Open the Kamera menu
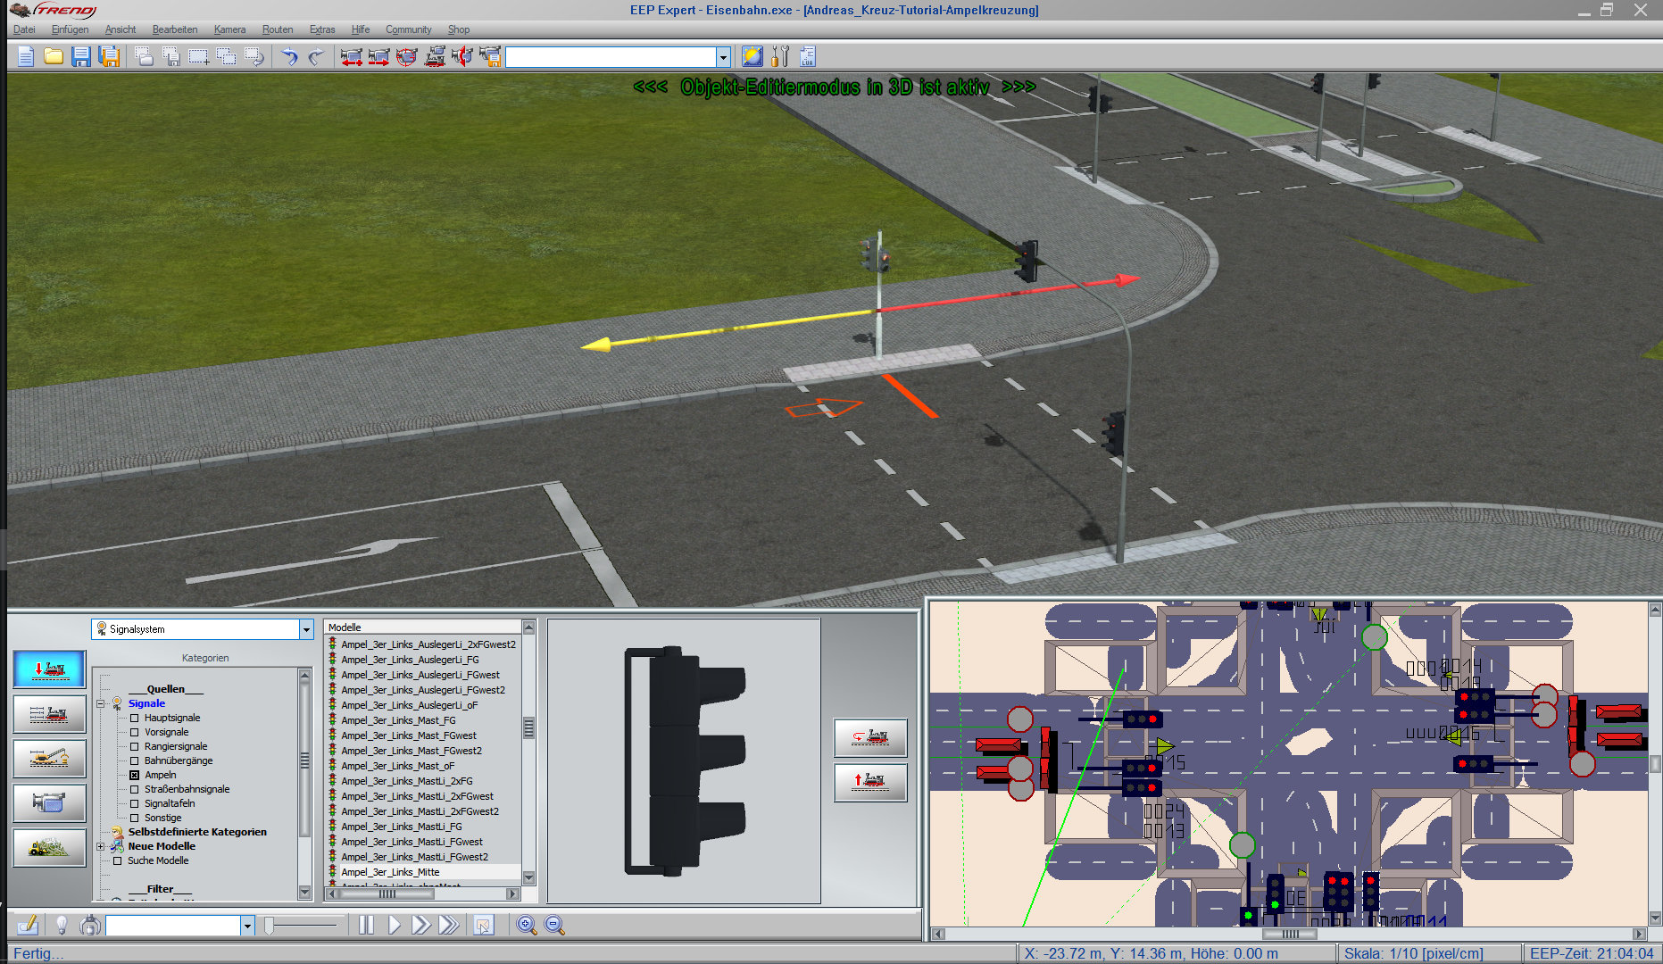1663x964 pixels. point(229,29)
